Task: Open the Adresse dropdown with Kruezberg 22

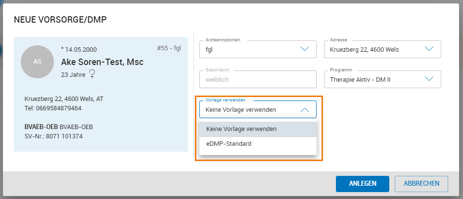Action: pyautogui.click(x=373, y=49)
